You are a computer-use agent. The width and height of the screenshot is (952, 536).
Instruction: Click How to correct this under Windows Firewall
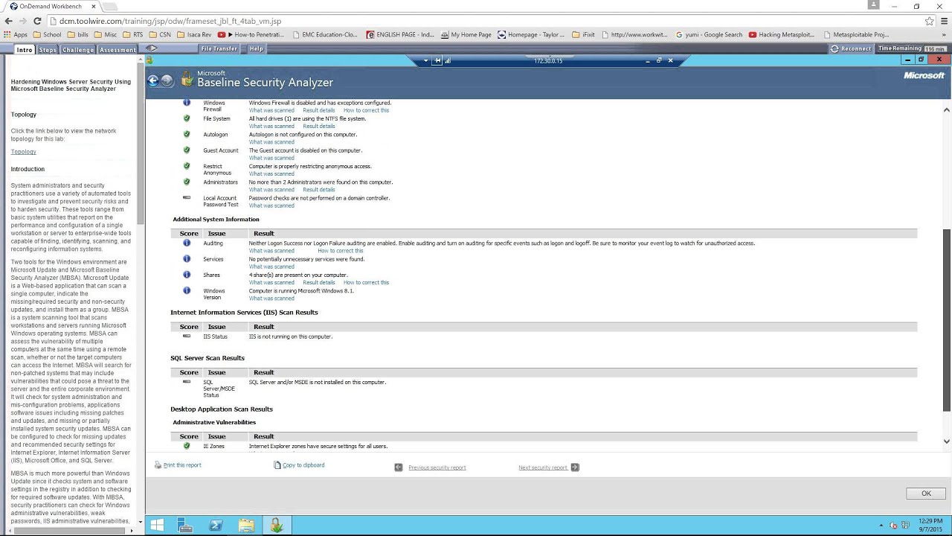(366, 110)
